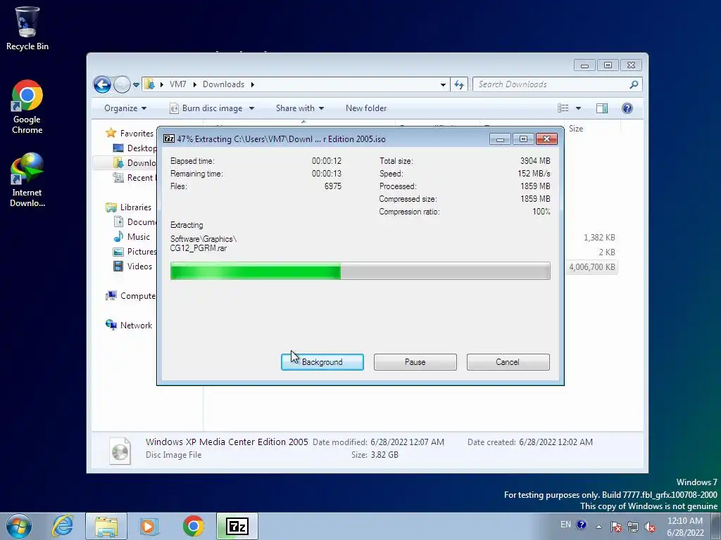721x540 pixels.
Task: Click Downloads in the address breadcrumb
Action: 223,84
